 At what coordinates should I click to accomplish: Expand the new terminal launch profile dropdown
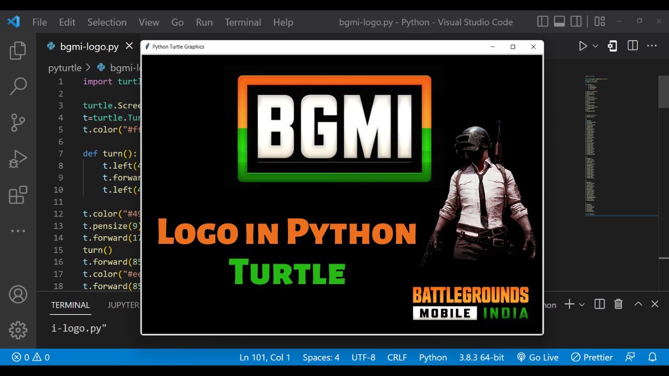point(581,304)
